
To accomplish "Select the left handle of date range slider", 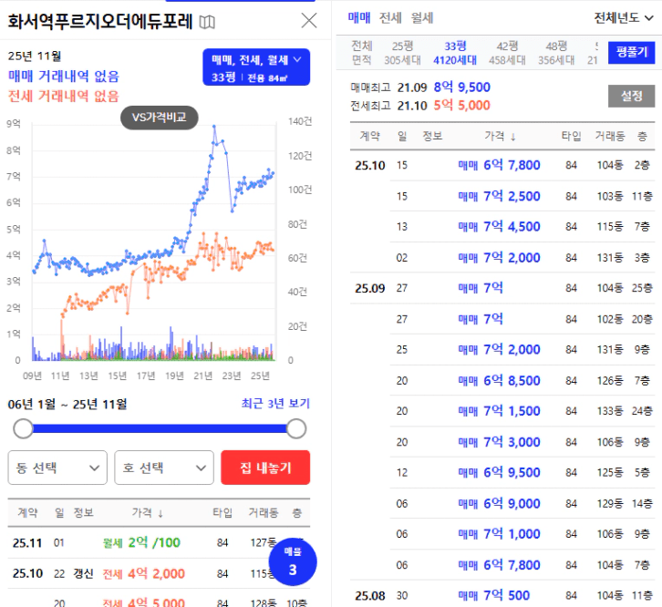I will click(23, 429).
